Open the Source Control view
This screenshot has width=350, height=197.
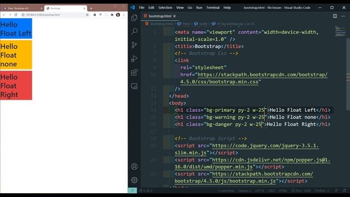coord(135,45)
